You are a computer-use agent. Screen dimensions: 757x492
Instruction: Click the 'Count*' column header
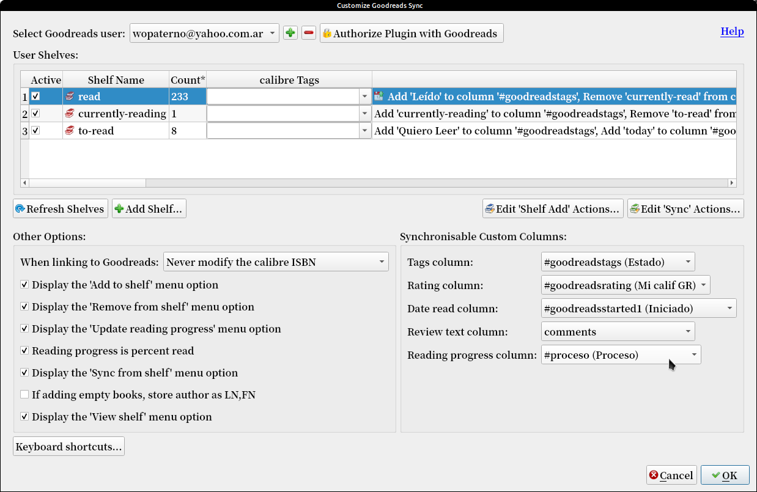tap(188, 79)
